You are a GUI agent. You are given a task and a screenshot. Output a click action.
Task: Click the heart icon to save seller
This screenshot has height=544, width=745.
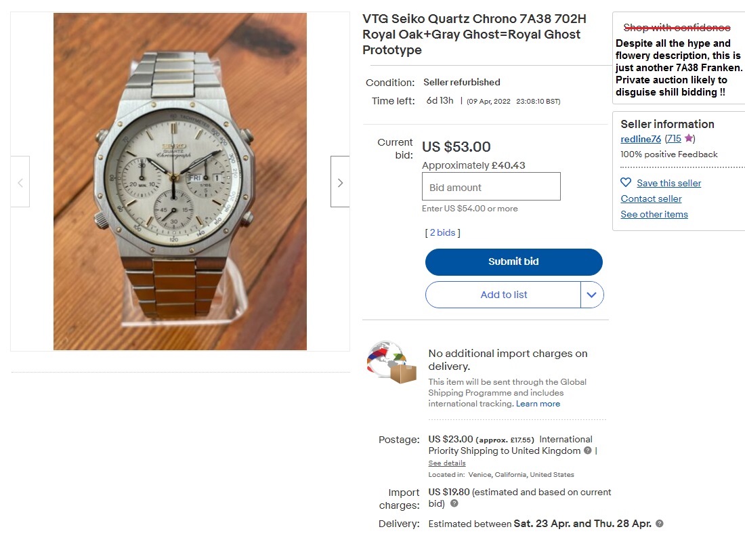point(625,182)
